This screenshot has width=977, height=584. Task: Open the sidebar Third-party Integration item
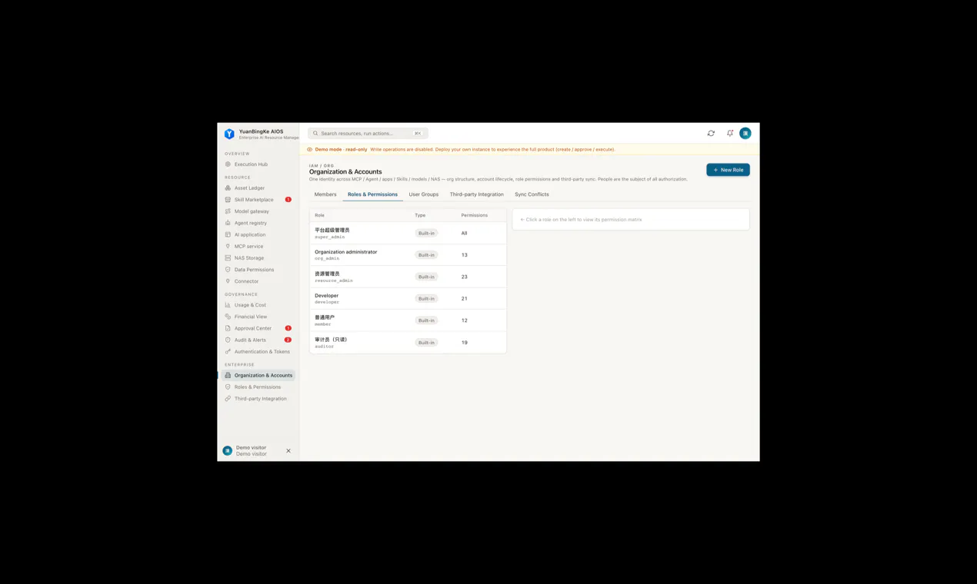tap(258, 399)
